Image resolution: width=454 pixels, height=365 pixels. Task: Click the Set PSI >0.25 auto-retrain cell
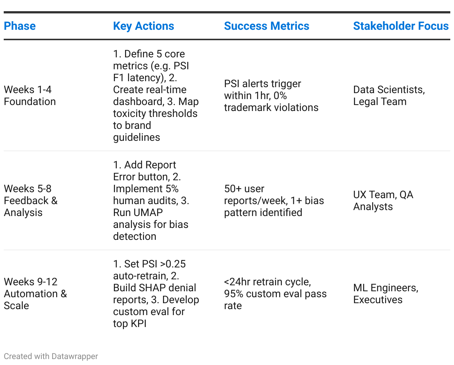click(x=156, y=294)
